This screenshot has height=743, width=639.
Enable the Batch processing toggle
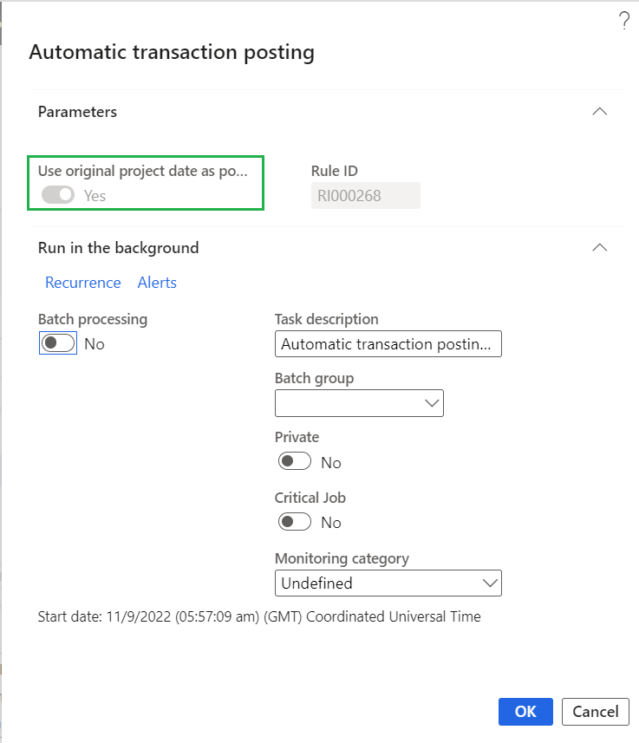[59, 343]
